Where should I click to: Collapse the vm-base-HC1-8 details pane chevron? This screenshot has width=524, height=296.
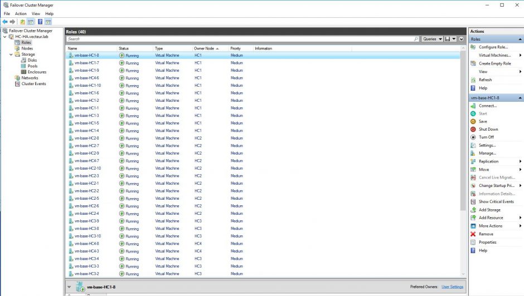[69, 287]
